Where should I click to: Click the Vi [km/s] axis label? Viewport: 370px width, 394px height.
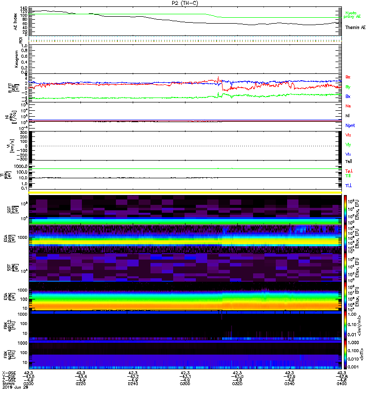11,146
